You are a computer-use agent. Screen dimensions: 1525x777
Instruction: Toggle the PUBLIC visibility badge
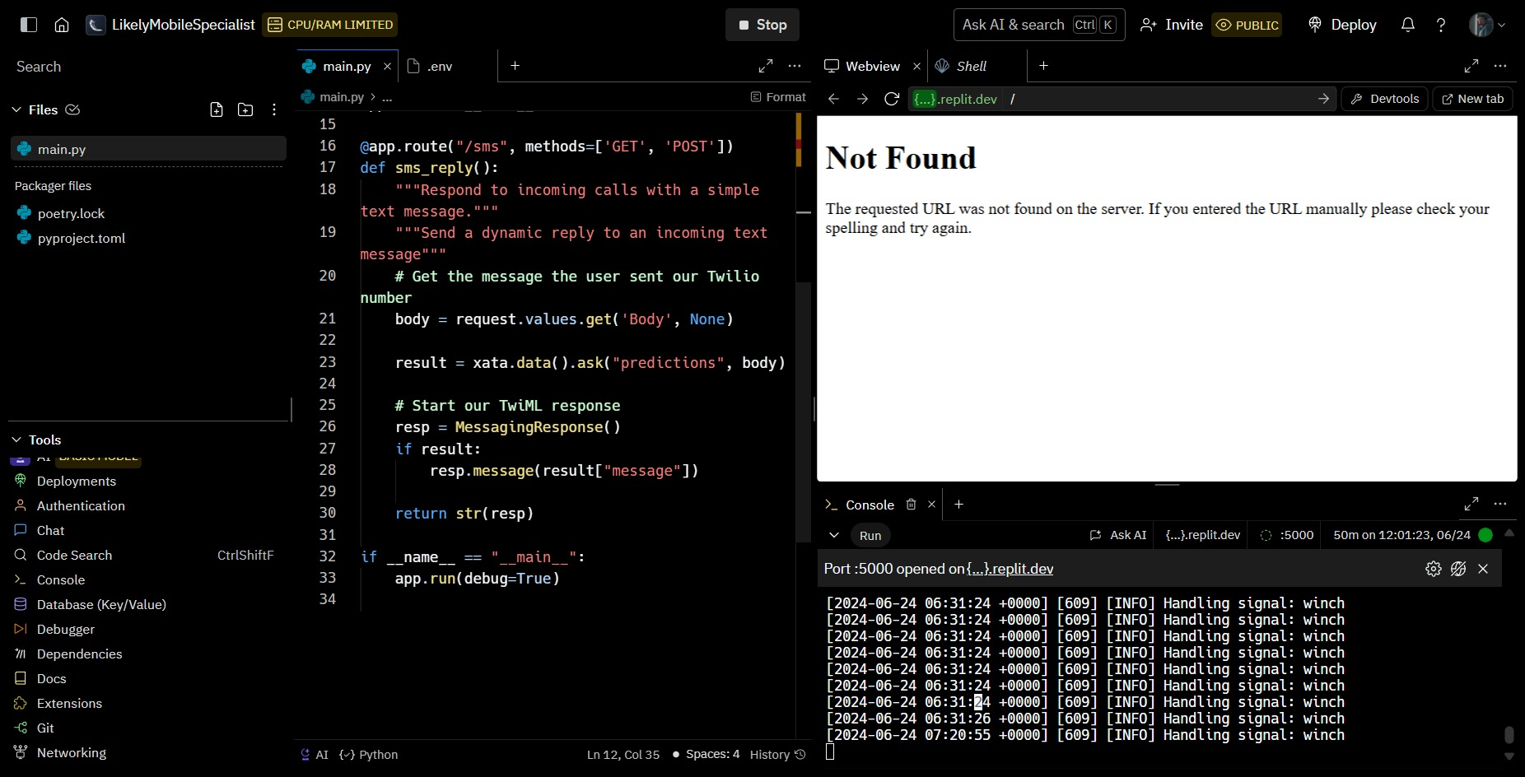pos(1247,25)
